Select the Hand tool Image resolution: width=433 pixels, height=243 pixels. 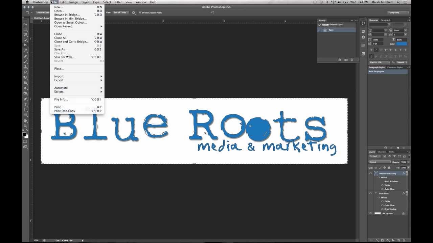pos(25,120)
